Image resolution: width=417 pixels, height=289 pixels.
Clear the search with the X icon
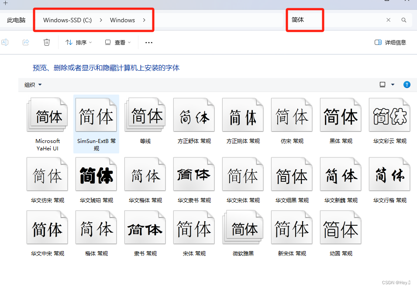pyautogui.click(x=389, y=20)
